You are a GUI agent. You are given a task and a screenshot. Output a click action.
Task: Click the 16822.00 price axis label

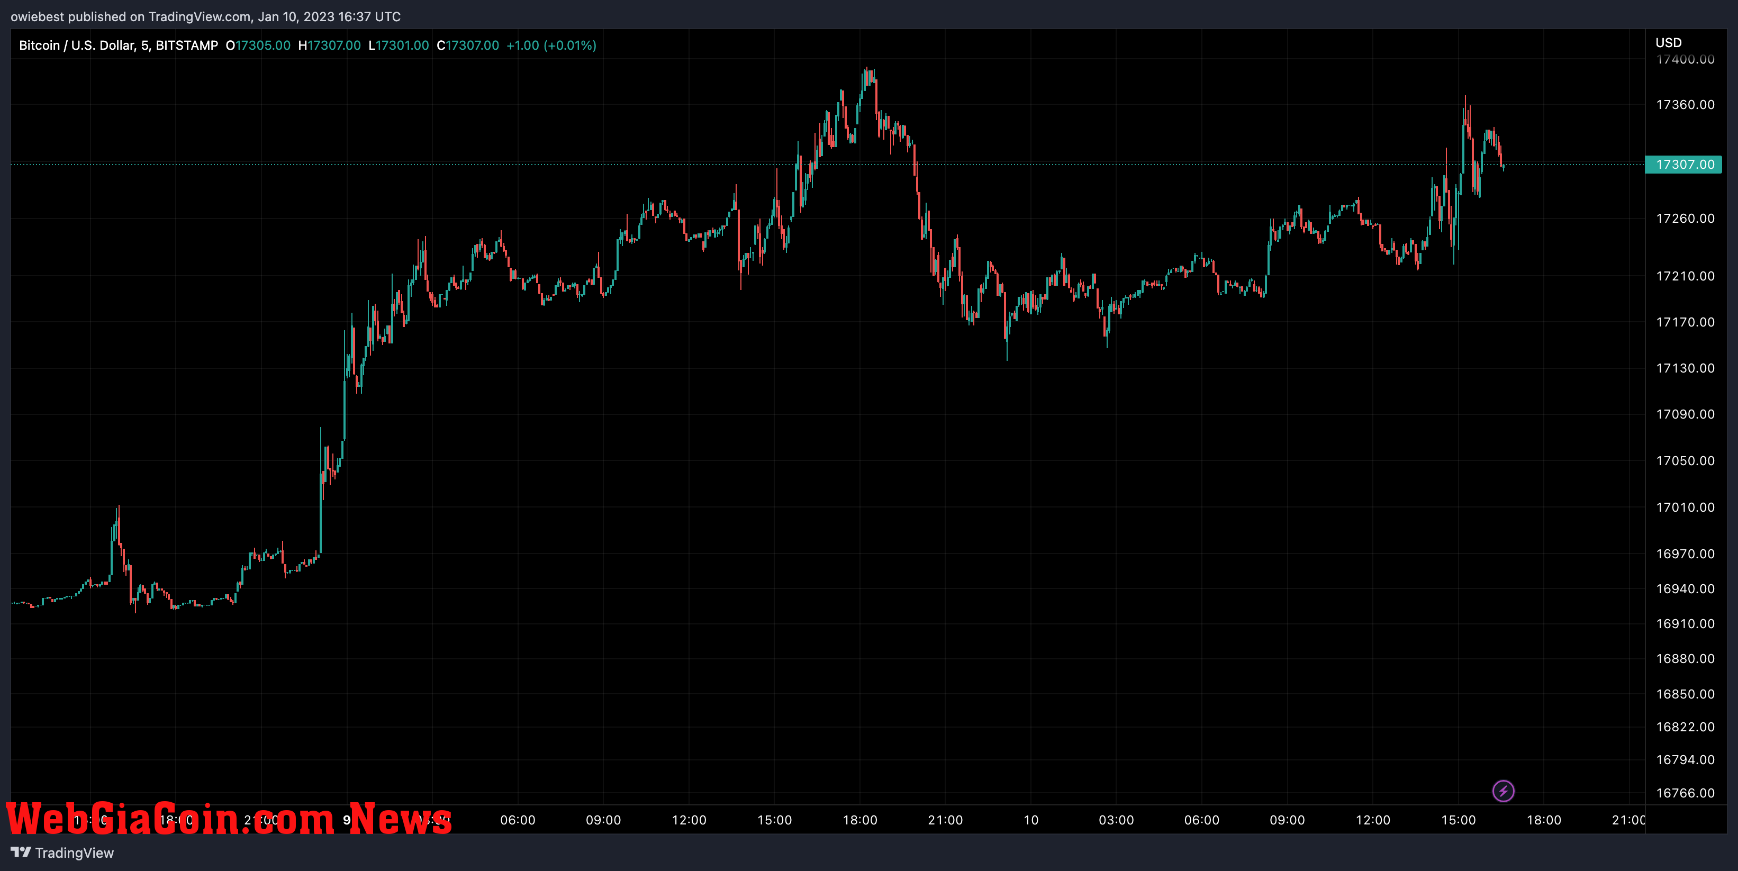(1685, 727)
